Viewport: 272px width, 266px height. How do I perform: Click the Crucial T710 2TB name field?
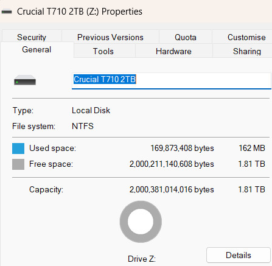click(172, 80)
